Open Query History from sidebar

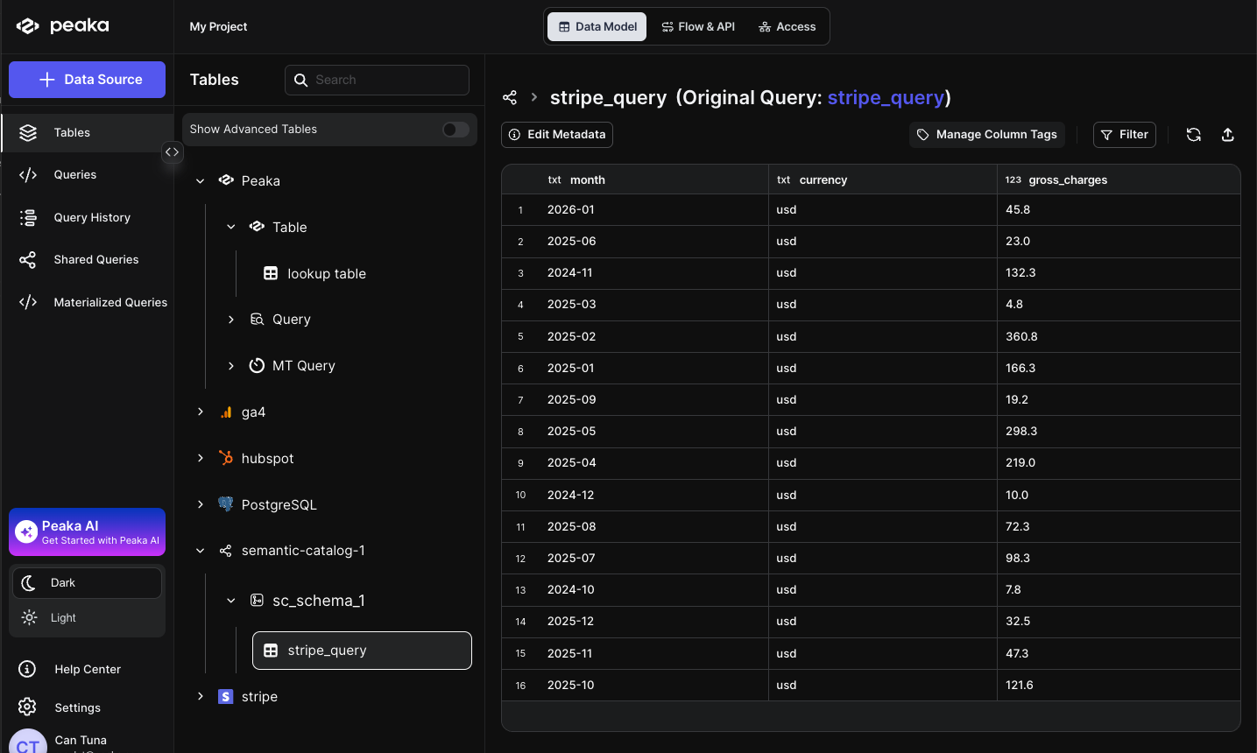pos(91,217)
